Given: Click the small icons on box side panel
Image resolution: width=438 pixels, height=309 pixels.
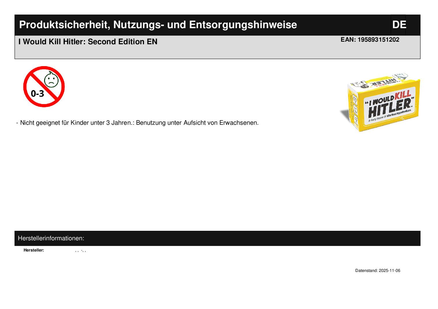Looking at the screenshot, I should [x=355, y=109].
